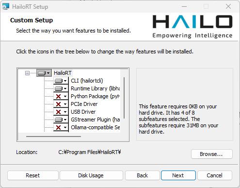Open install options for CLI (hailortcli)
The image size is (240, 188).
(61, 81)
